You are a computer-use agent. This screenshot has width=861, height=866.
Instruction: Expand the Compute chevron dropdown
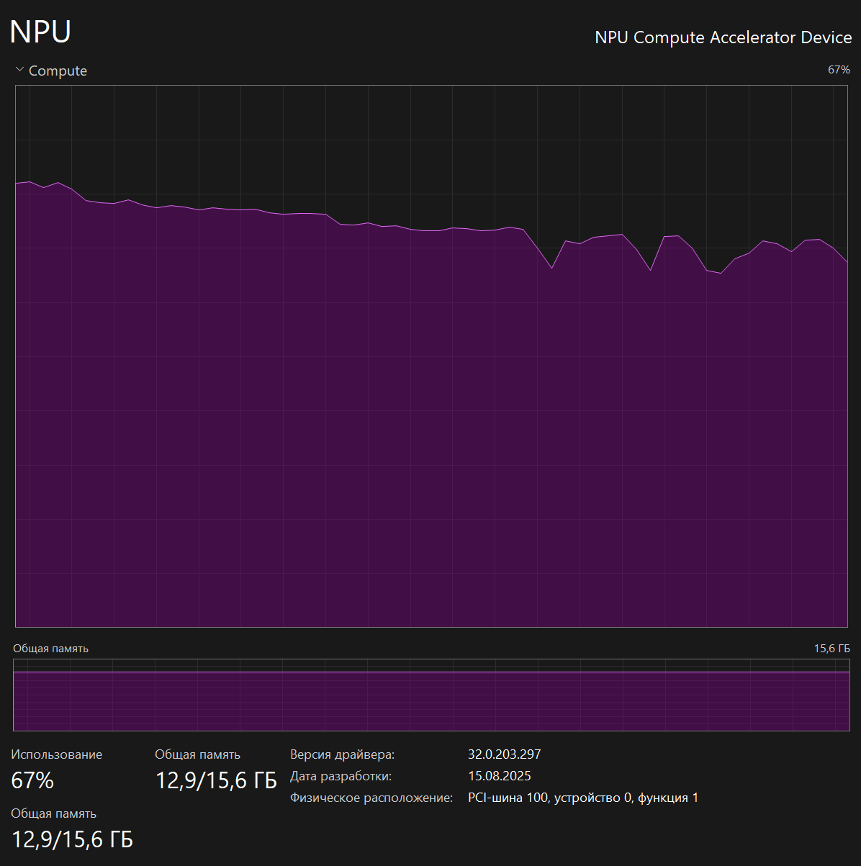pos(19,70)
